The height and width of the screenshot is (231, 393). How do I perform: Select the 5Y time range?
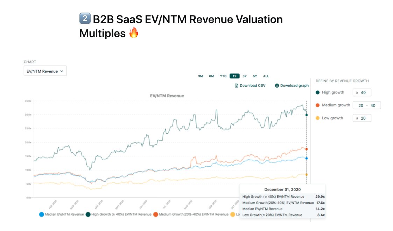(255, 76)
